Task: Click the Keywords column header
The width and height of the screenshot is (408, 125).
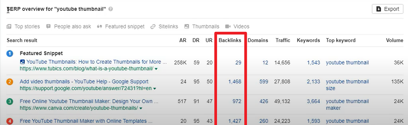Action: pyautogui.click(x=308, y=40)
